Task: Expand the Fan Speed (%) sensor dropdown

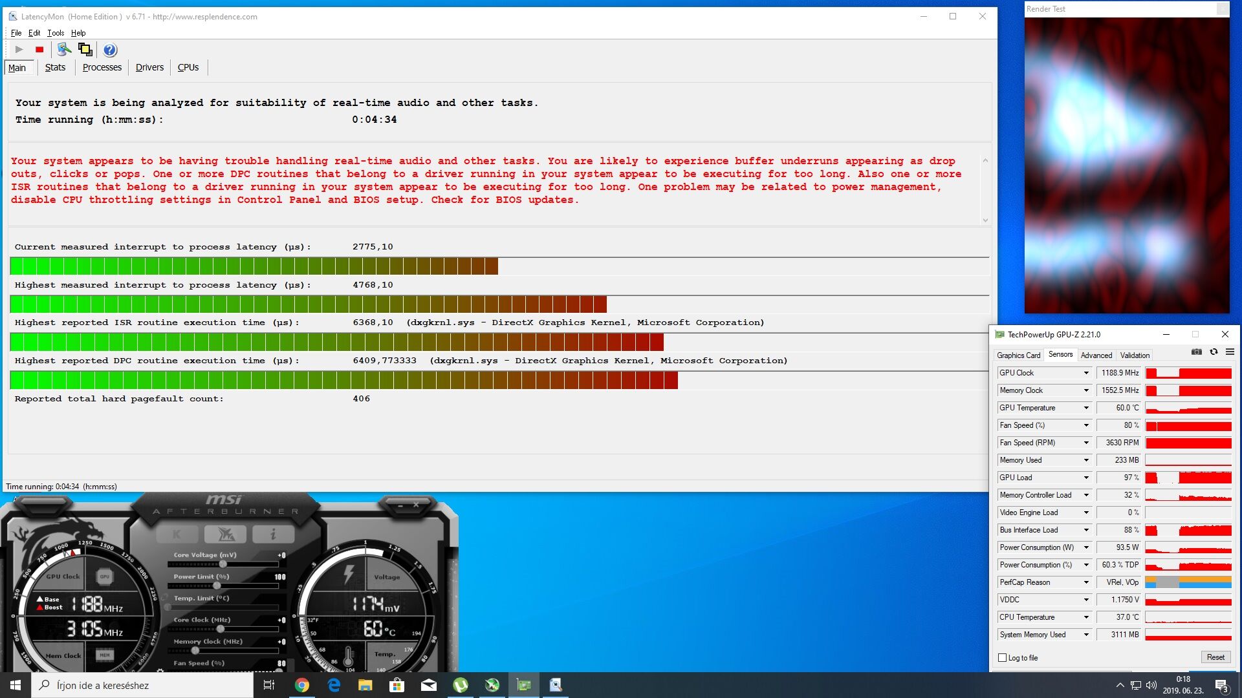Action: [1086, 425]
